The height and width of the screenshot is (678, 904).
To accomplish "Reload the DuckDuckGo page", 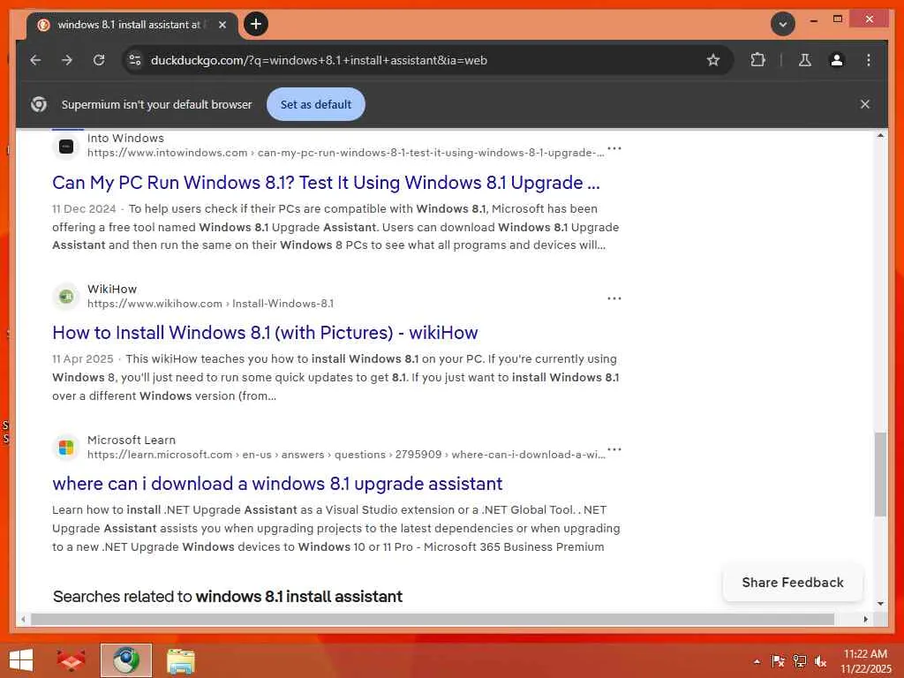I will pyautogui.click(x=99, y=60).
